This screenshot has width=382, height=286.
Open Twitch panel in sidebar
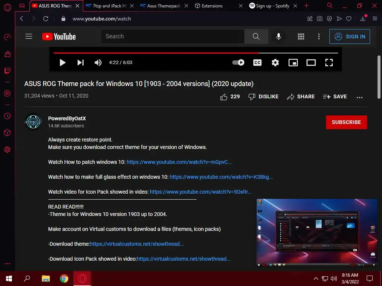click(x=7, y=71)
